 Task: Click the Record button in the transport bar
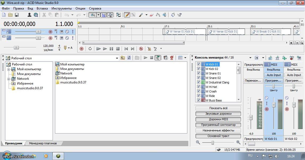82,49
